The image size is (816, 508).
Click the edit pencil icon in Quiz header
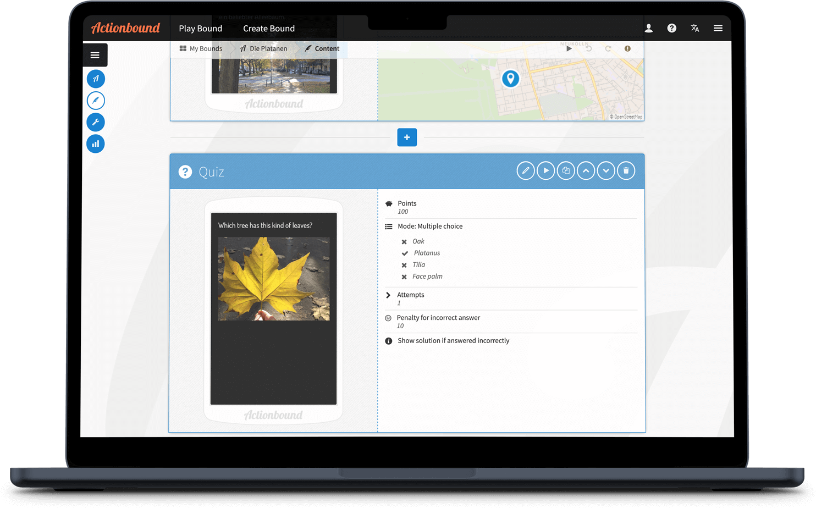[525, 171]
